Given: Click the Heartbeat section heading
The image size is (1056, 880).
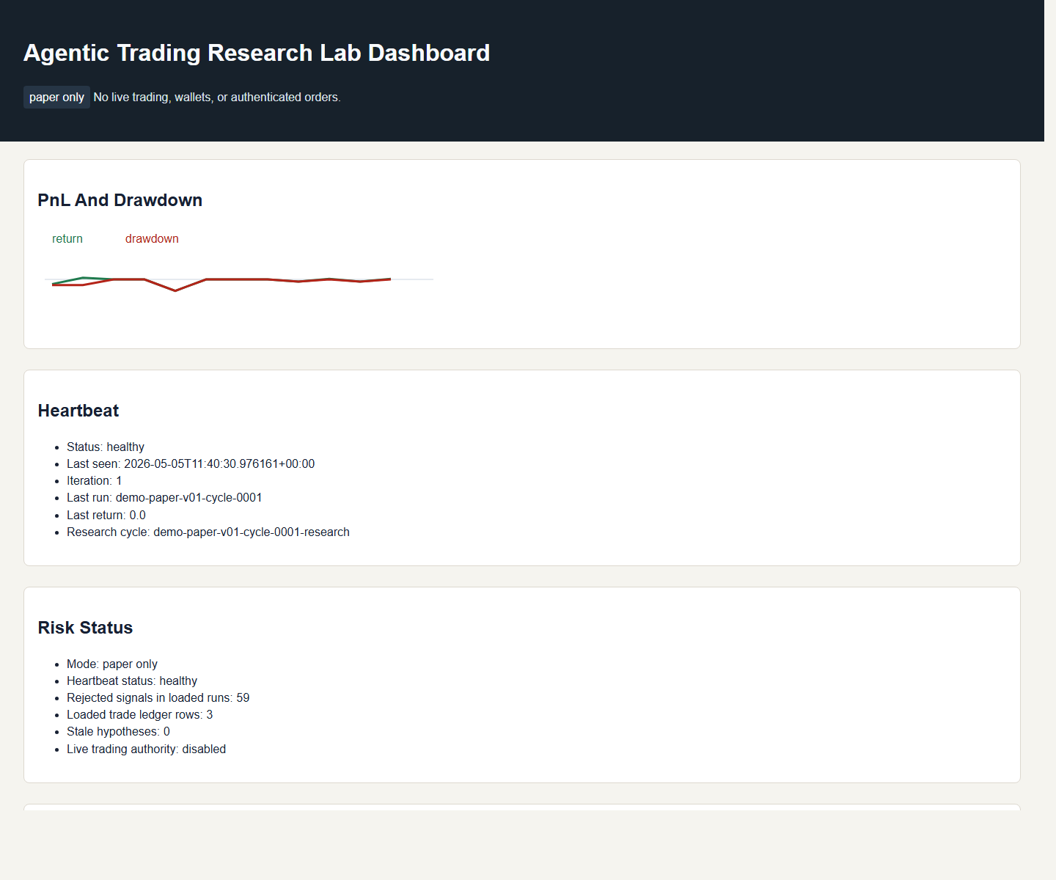Looking at the screenshot, I should click(78, 411).
